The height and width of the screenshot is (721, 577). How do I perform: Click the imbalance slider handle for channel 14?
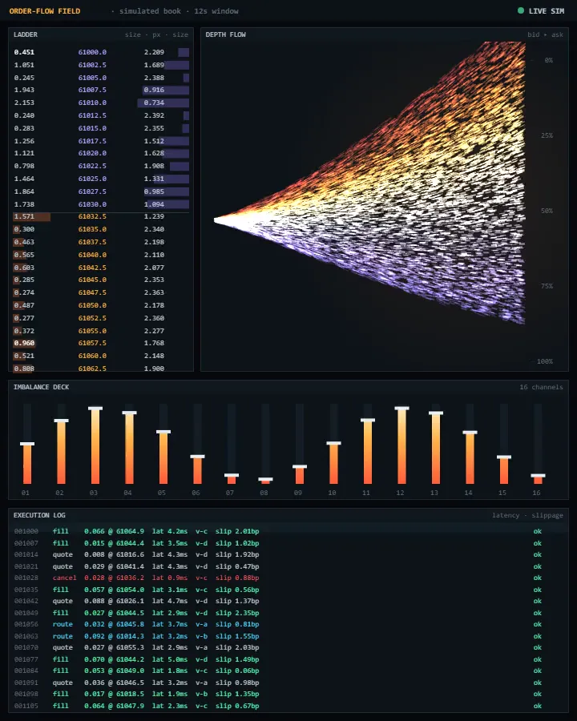coord(470,433)
